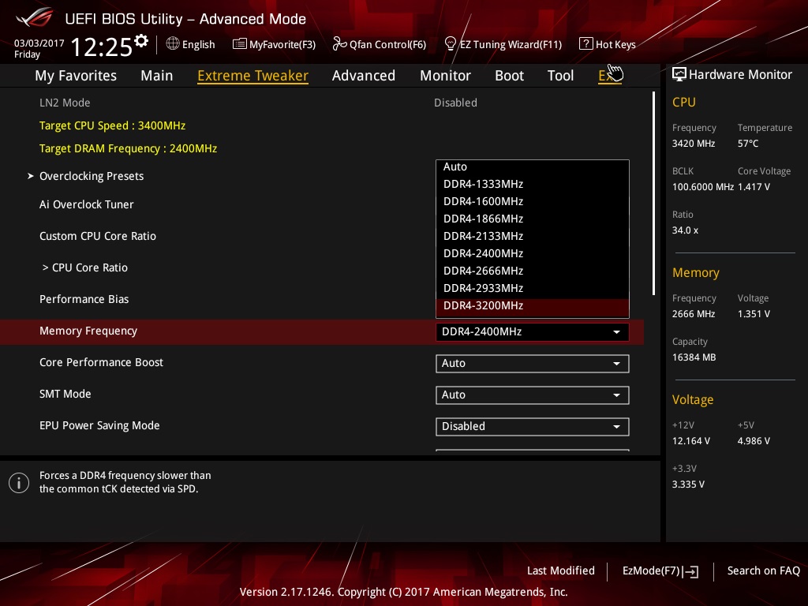Viewport: 808px width, 606px height.
Task: Click the Qfan Control fan icon
Action: pos(339,44)
